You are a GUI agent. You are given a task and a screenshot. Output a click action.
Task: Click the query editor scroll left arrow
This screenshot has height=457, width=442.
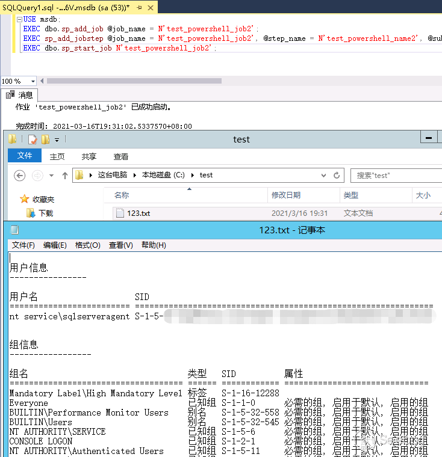(x=42, y=81)
